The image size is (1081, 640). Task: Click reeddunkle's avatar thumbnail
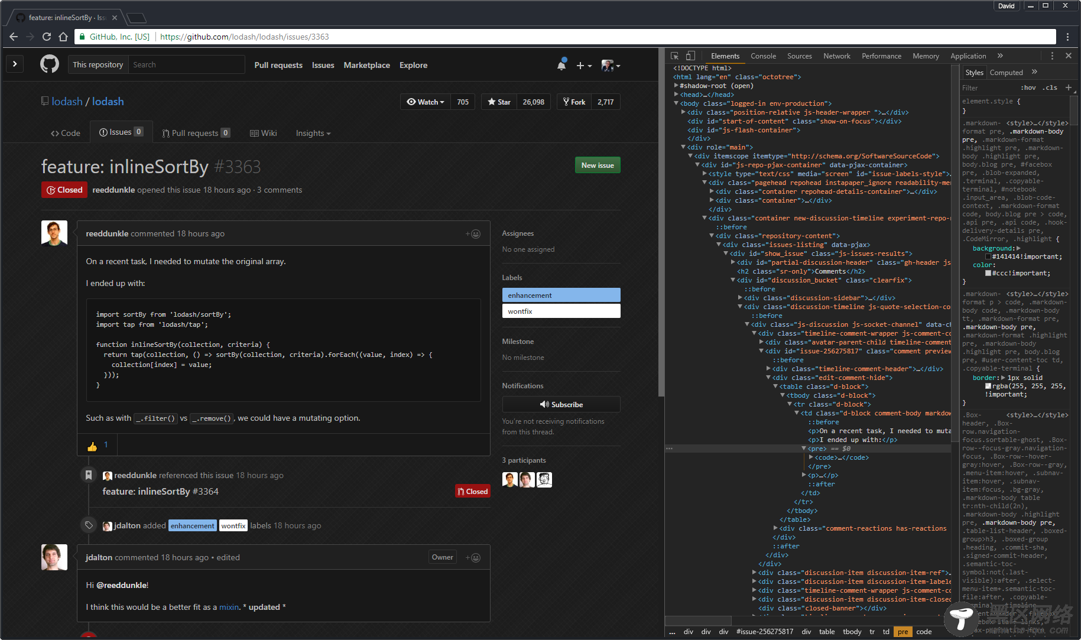click(x=54, y=233)
